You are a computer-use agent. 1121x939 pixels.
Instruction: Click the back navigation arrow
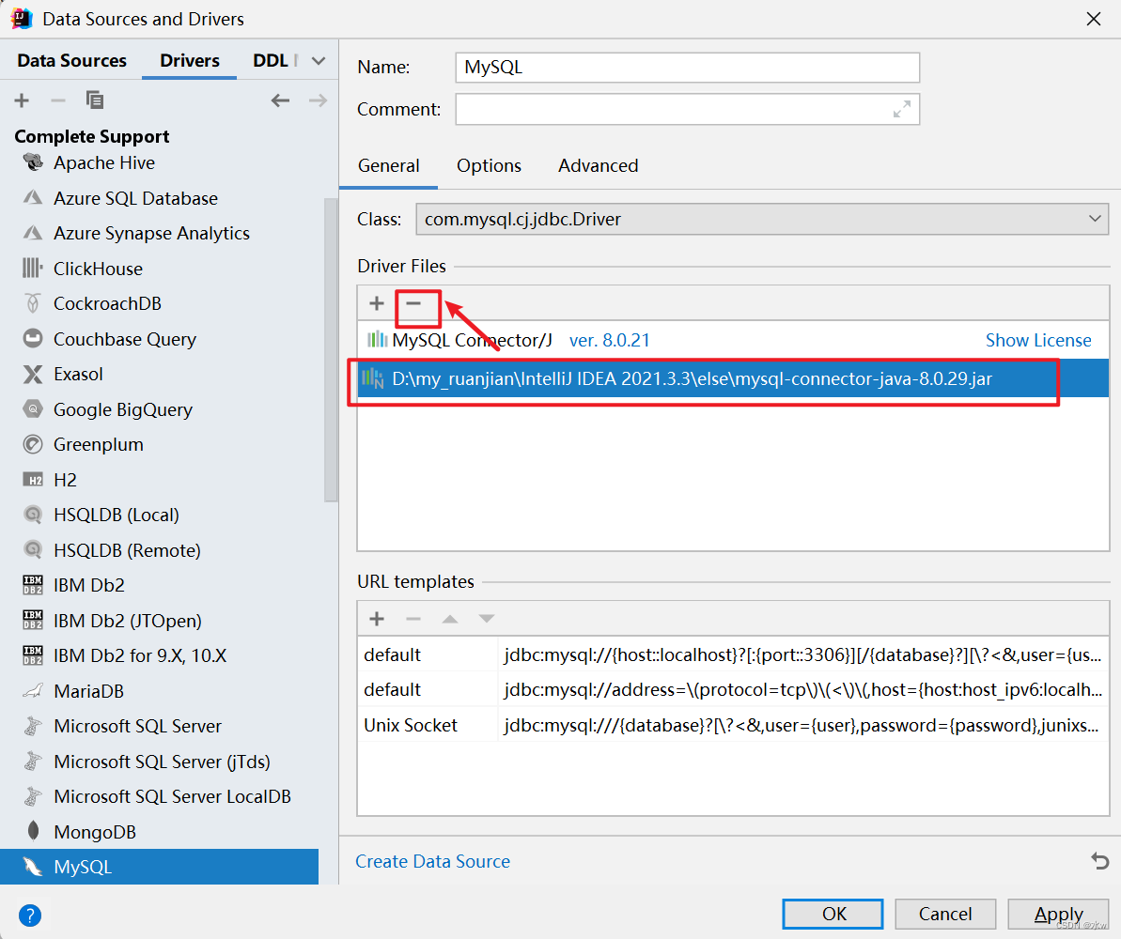coord(280,100)
